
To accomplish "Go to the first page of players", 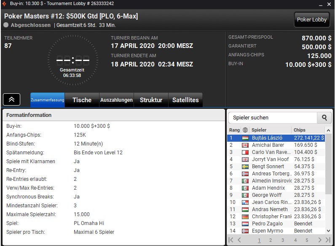I will (x=231, y=240).
